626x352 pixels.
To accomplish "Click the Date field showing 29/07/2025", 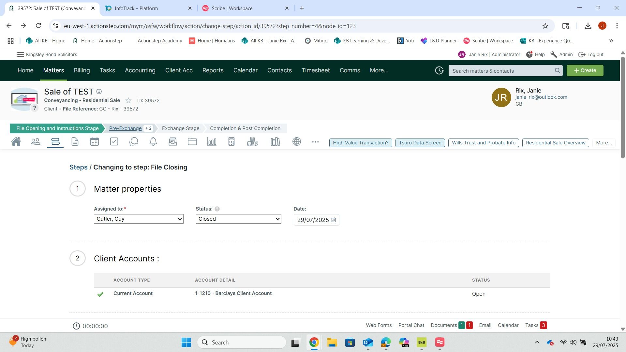I will click(x=313, y=220).
